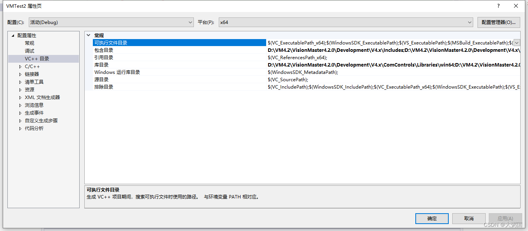This screenshot has height=231, width=528.
Task: Select the 浏览信息 tree label
Action: [34, 105]
